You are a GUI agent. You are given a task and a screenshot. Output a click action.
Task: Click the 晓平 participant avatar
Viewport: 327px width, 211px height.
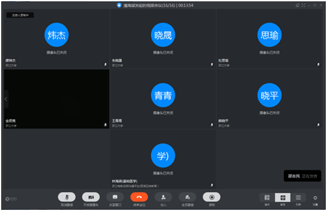pyautogui.click(x=270, y=96)
